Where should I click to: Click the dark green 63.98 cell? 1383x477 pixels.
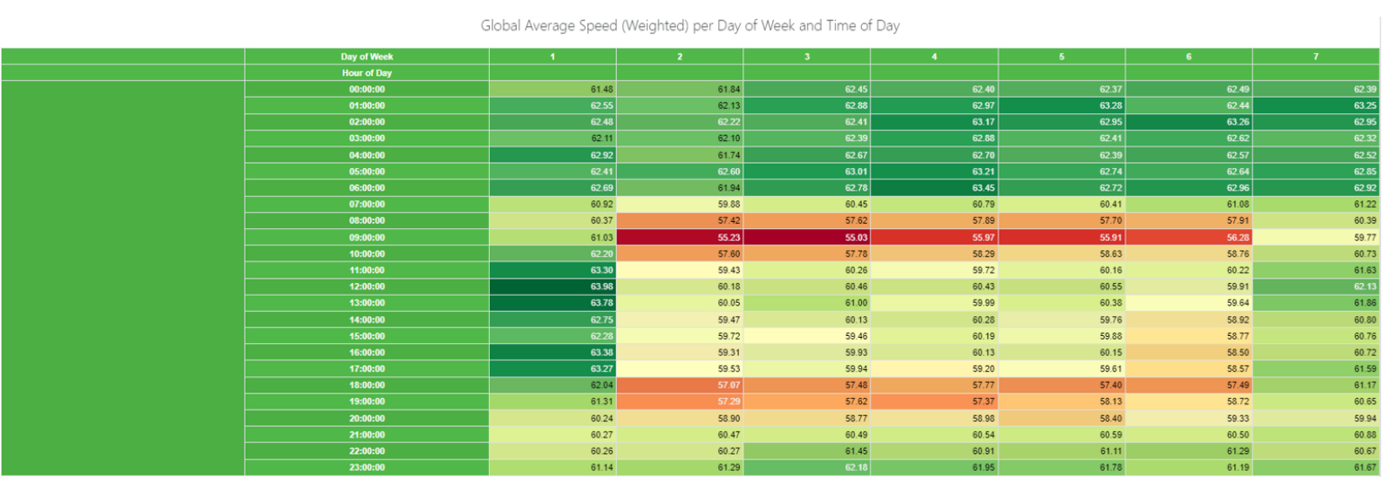[553, 286]
